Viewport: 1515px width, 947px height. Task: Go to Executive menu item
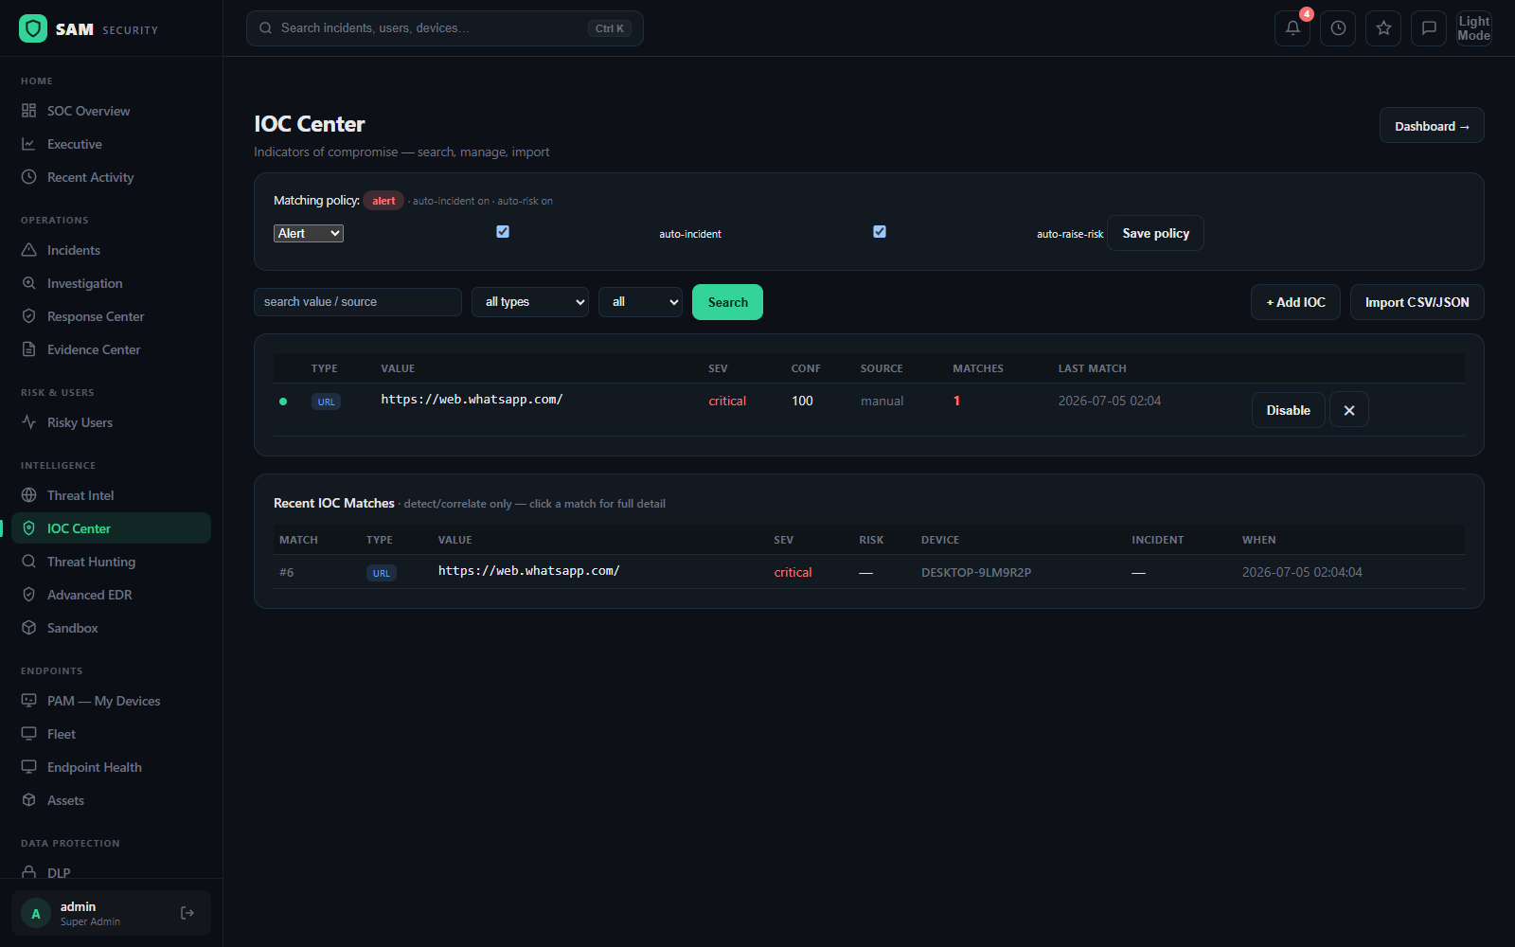[x=112, y=144]
